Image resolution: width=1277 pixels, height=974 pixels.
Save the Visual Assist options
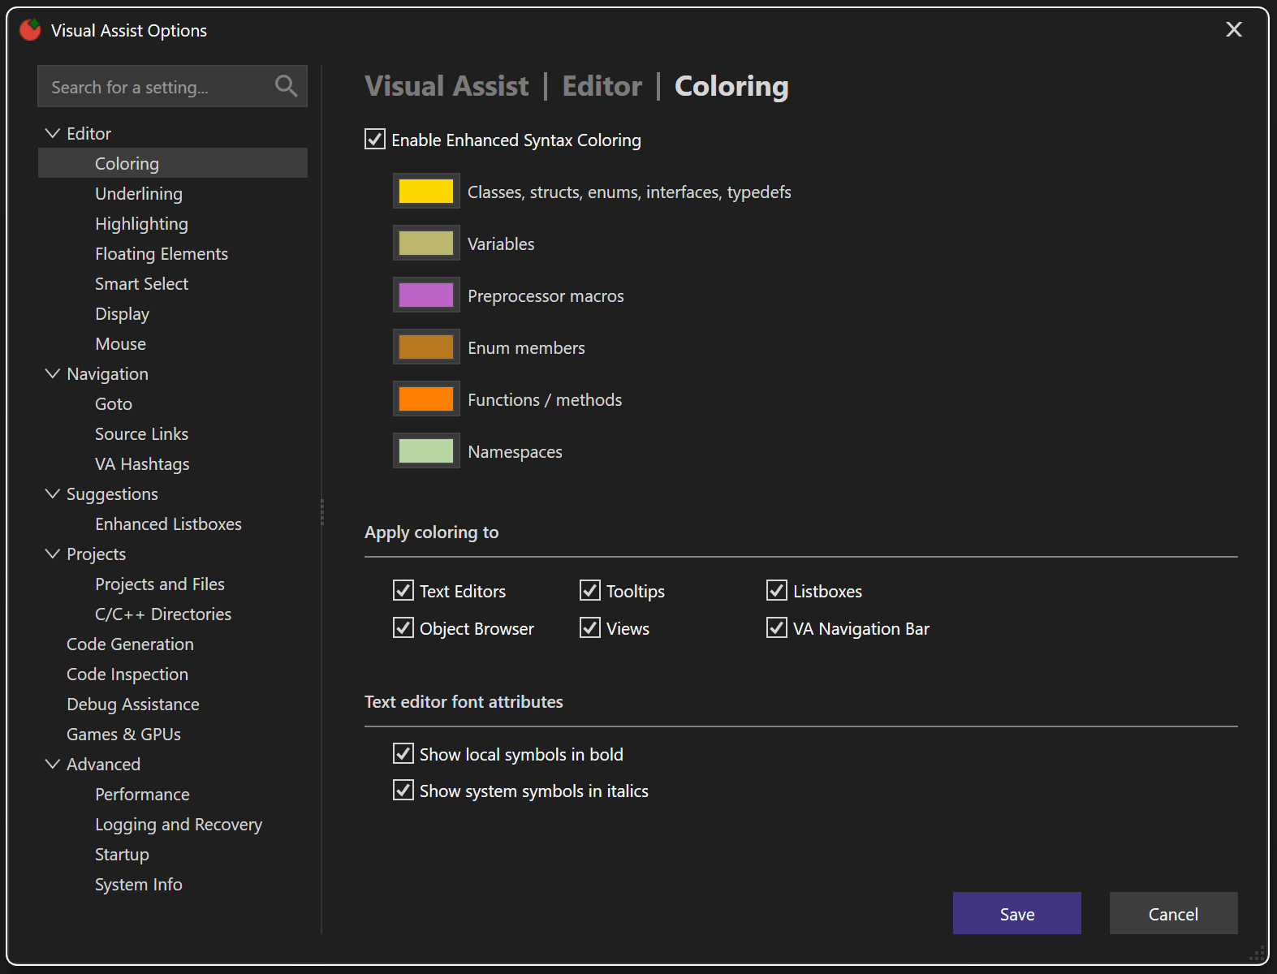click(1016, 914)
